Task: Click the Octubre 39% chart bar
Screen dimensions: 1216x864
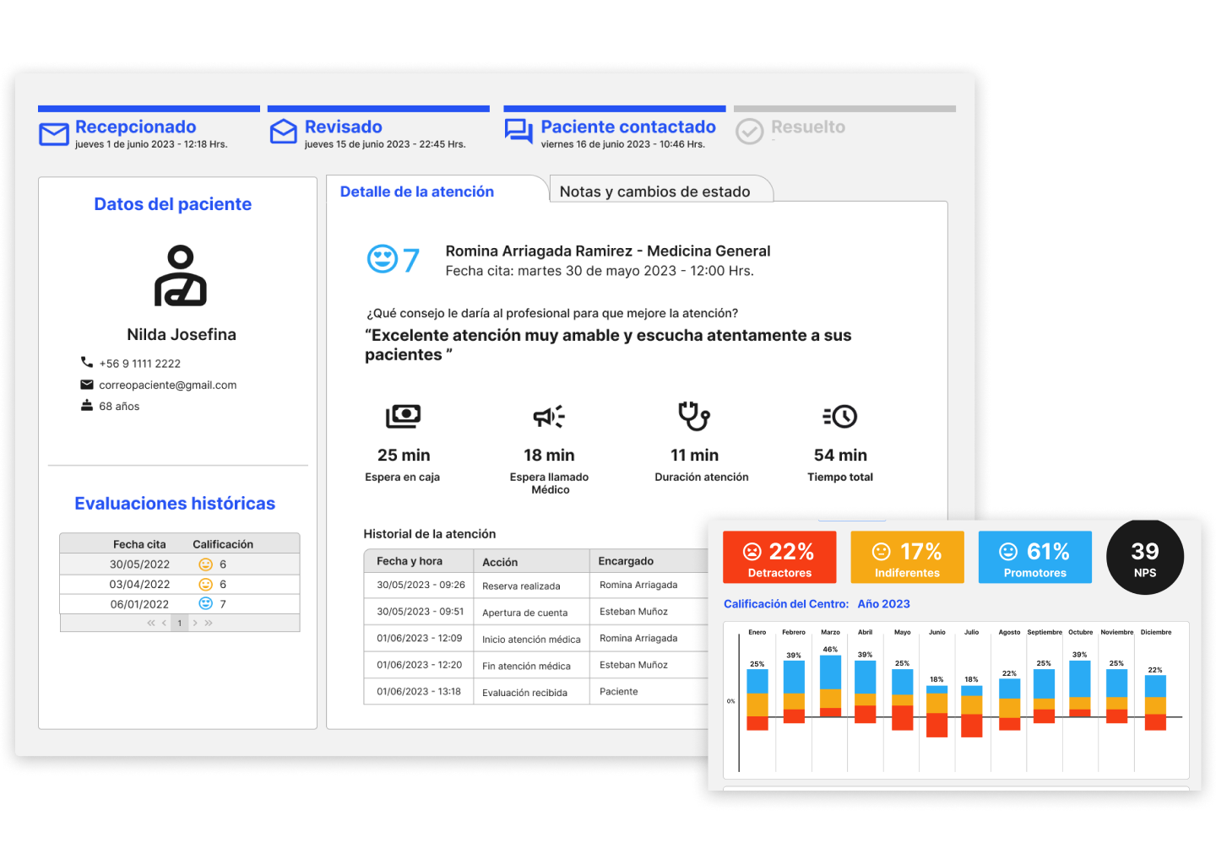Action: pyautogui.click(x=1080, y=688)
